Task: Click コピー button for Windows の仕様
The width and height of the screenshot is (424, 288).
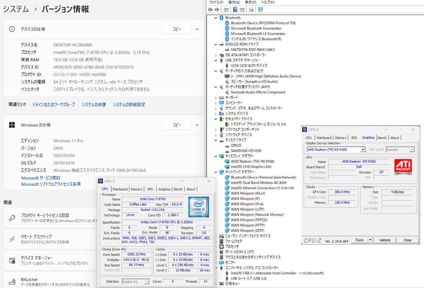Action: pos(177,125)
